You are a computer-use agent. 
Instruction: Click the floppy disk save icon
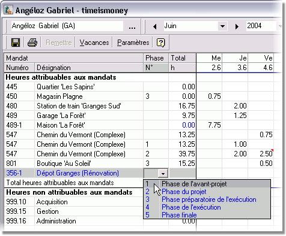(16, 43)
